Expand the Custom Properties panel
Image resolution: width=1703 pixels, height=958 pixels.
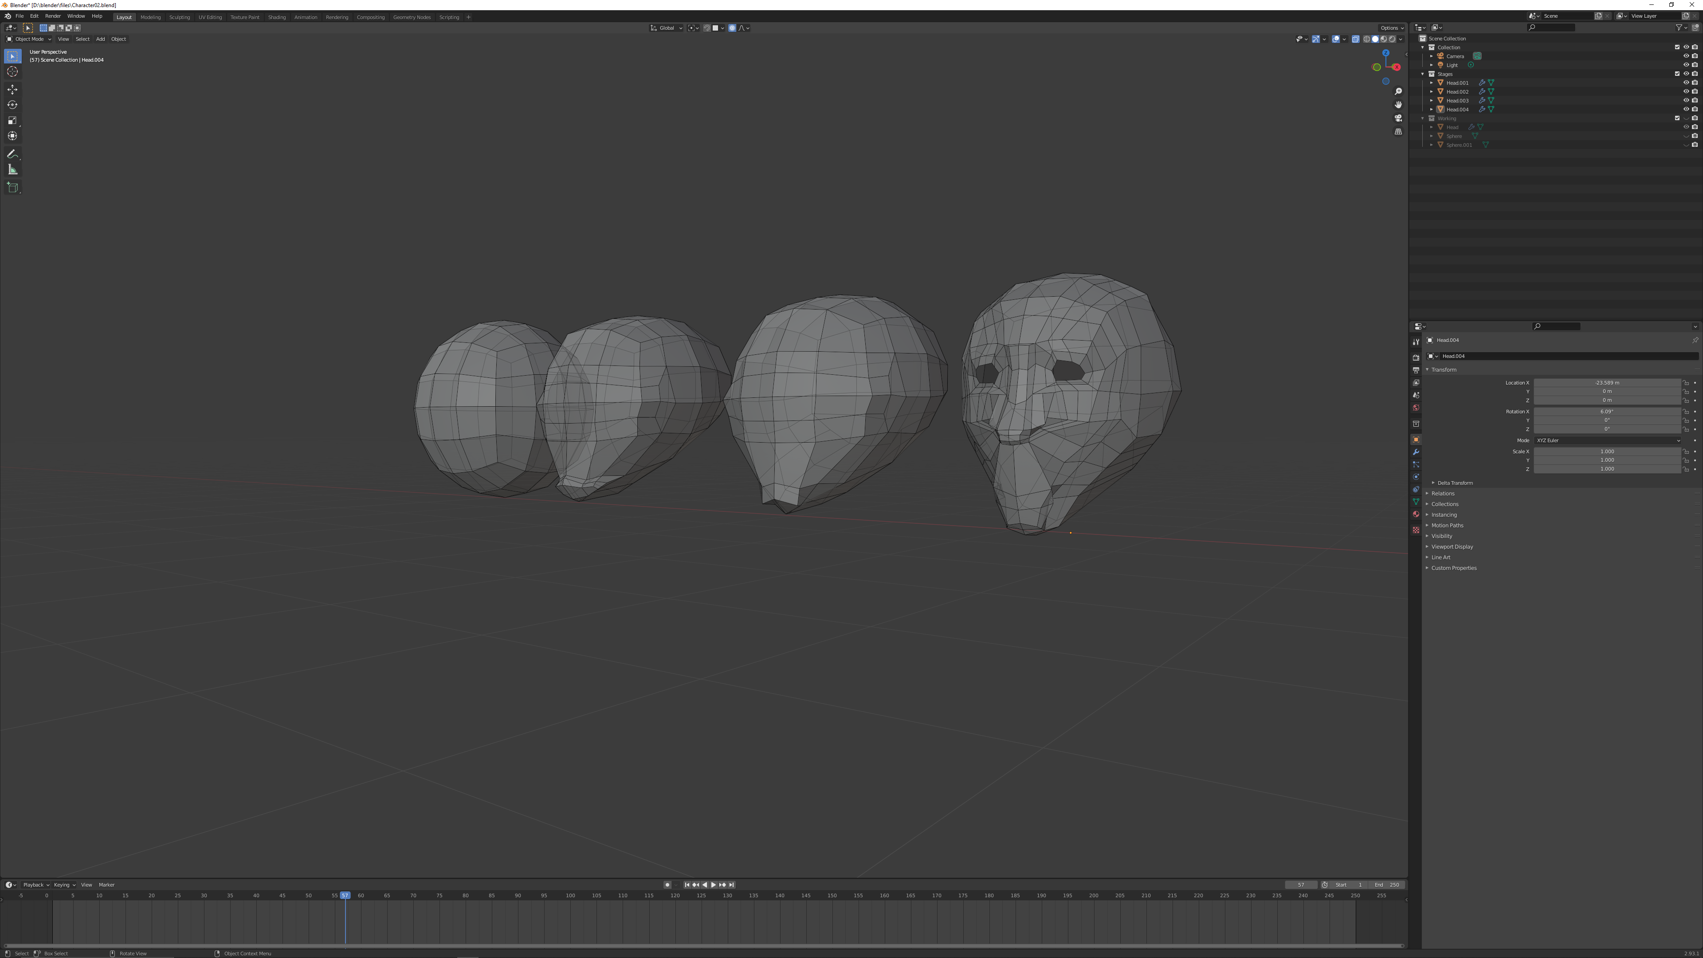(x=1454, y=568)
